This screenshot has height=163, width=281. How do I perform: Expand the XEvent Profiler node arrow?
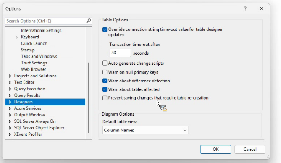10,134
